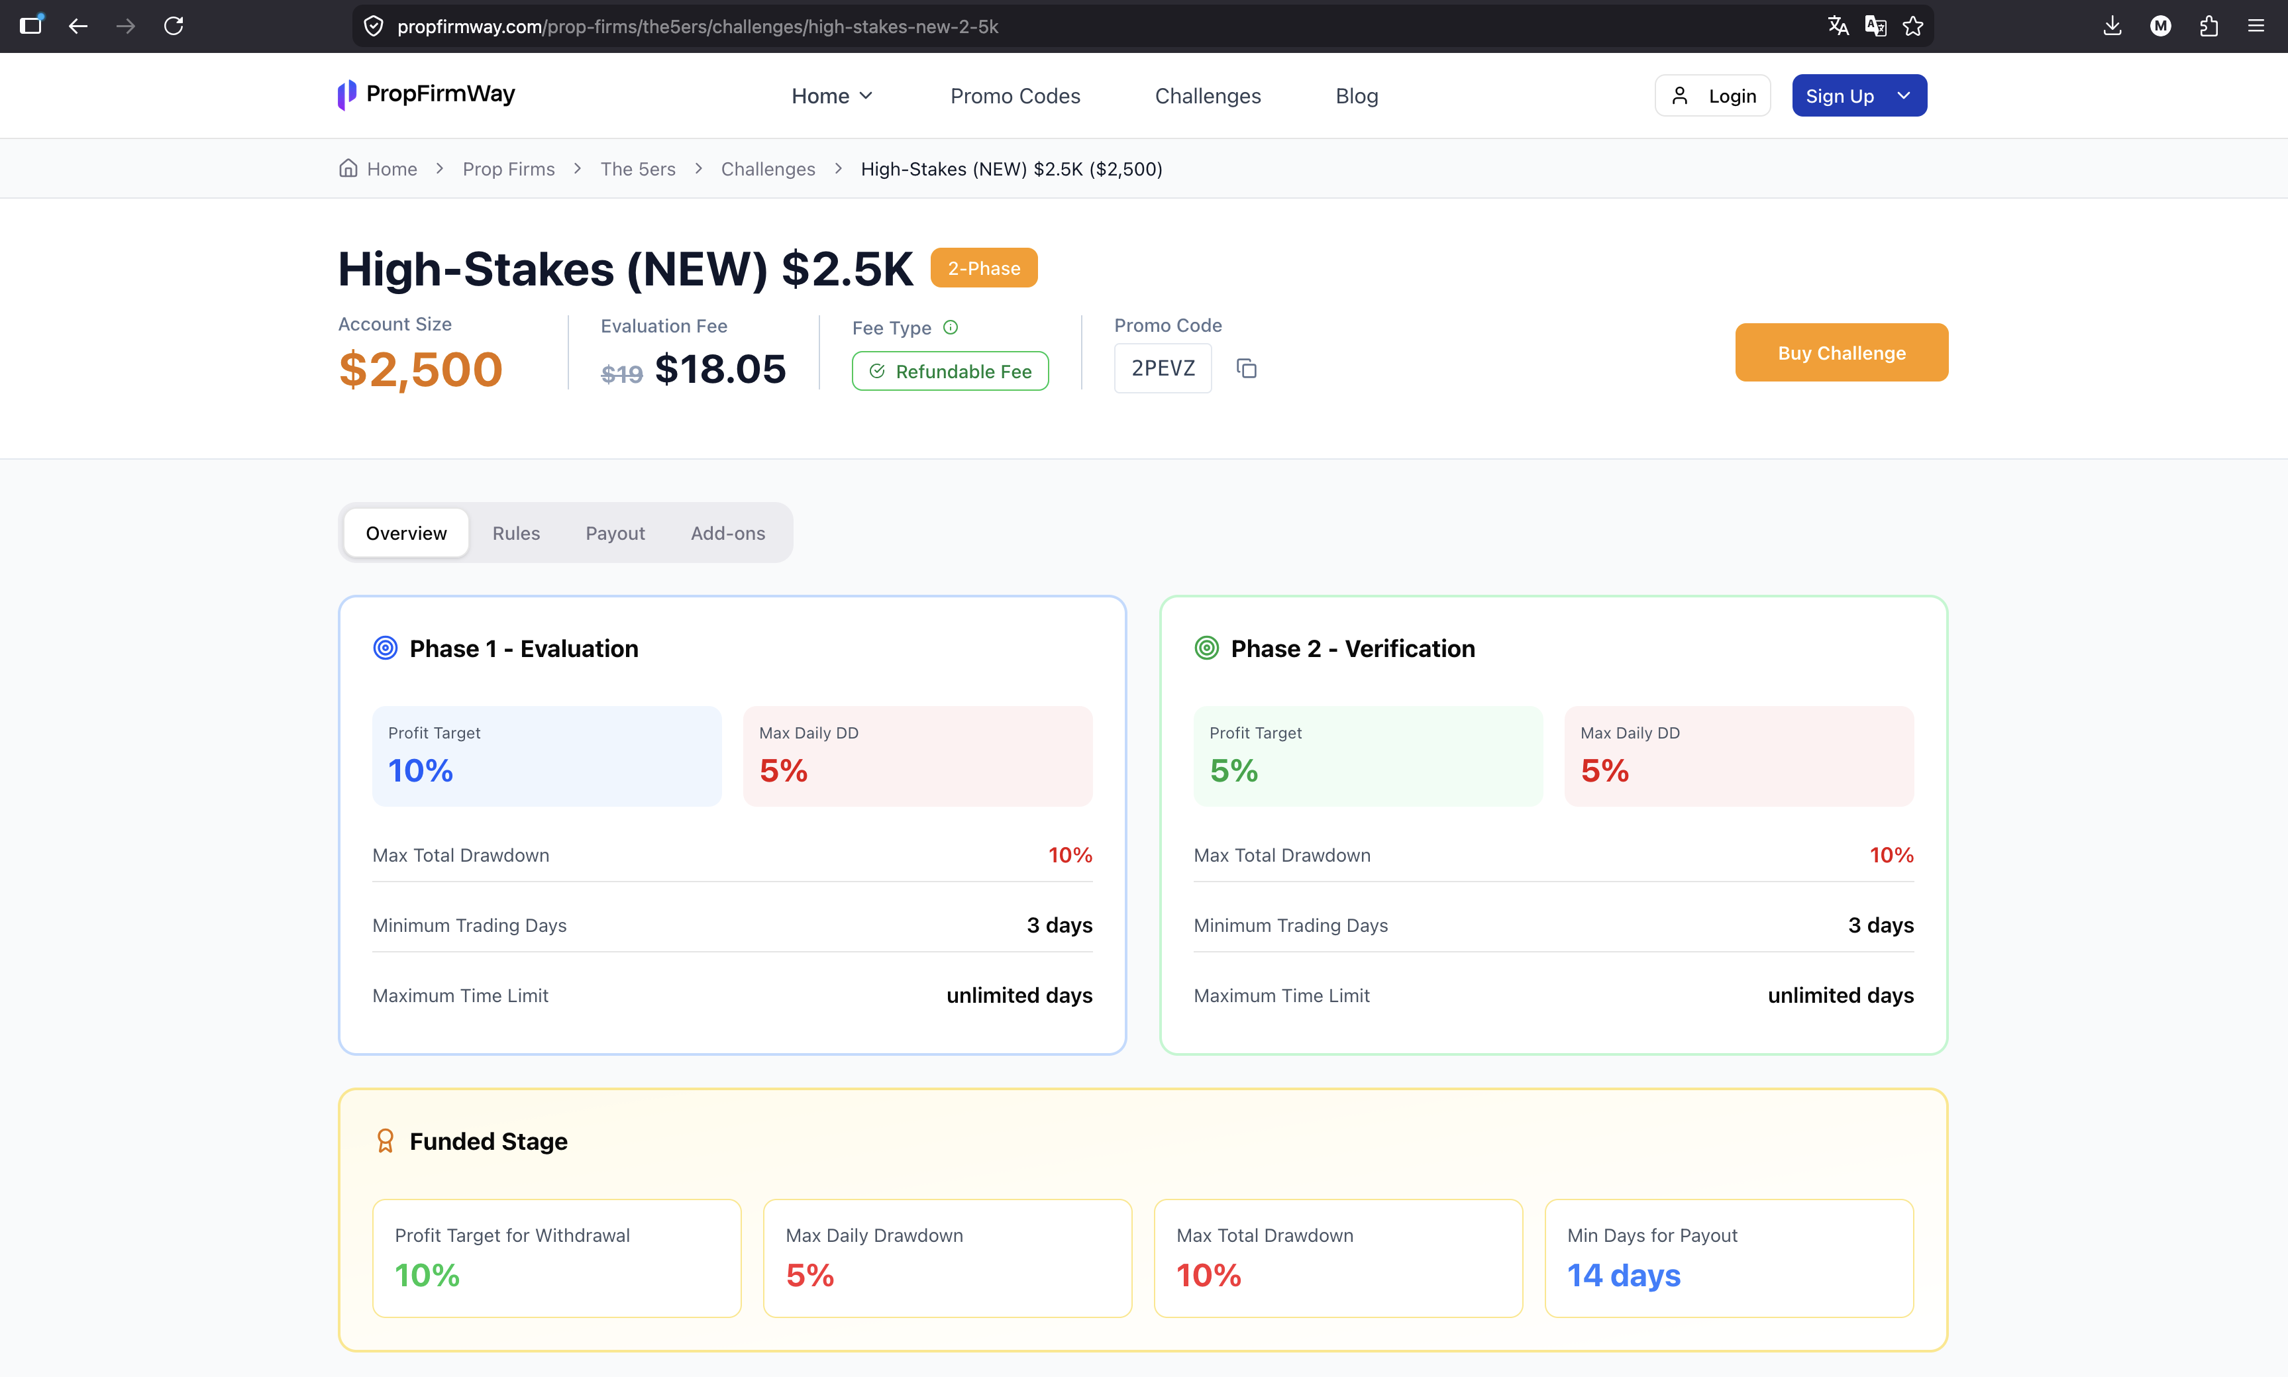Image resolution: width=2288 pixels, height=1377 pixels.
Task: Open the downloads icon in toolbar
Action: 2112,26
